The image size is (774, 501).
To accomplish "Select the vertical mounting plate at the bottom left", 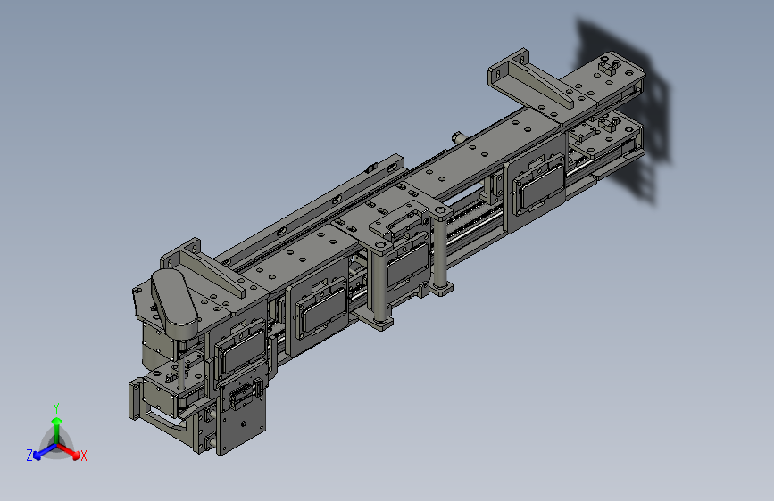I will click(241, 418).
